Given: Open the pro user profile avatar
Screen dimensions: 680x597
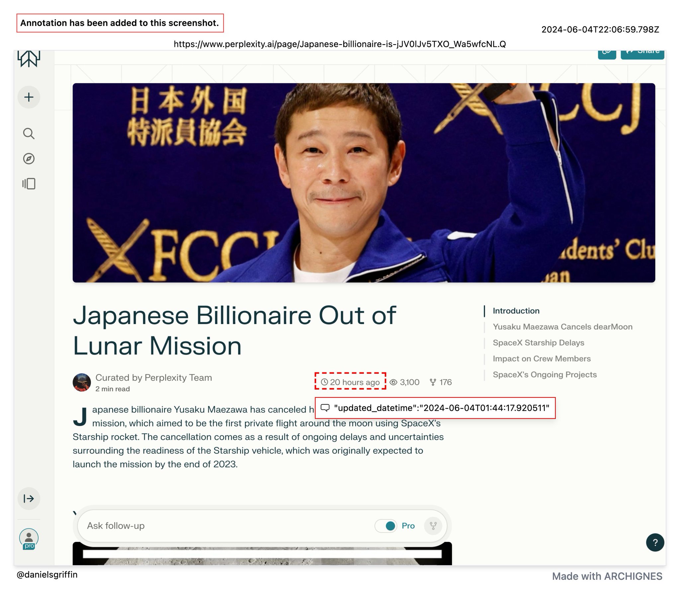Looking at the screenshot, I should [x=29, y=539].
